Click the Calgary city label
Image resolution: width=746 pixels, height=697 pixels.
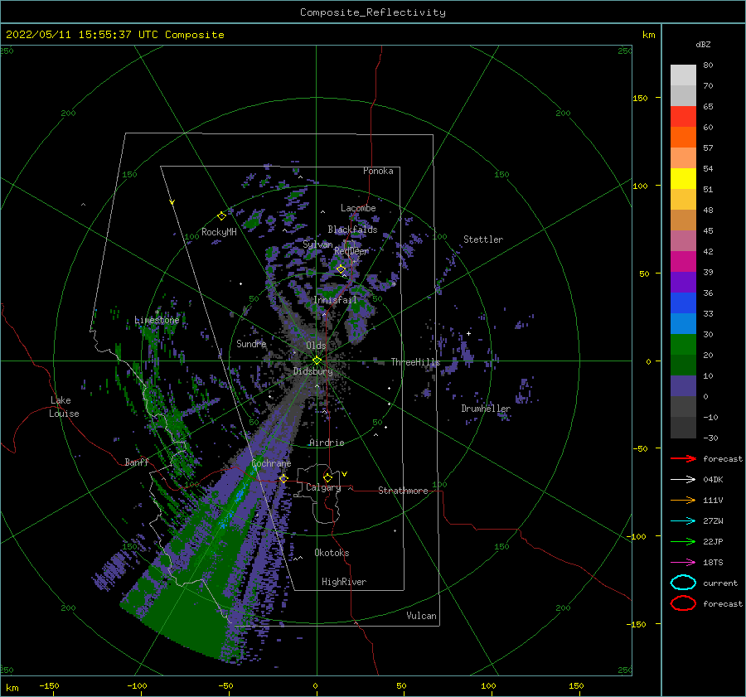click(x=323, y=487)
